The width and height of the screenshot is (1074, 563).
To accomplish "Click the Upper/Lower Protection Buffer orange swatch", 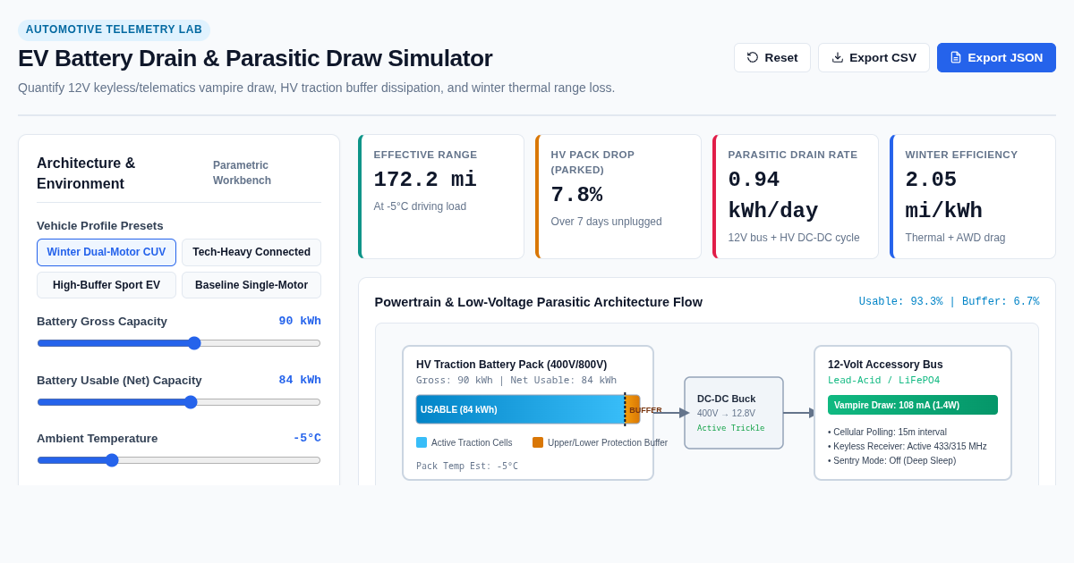I will click(x=538, y=442).
